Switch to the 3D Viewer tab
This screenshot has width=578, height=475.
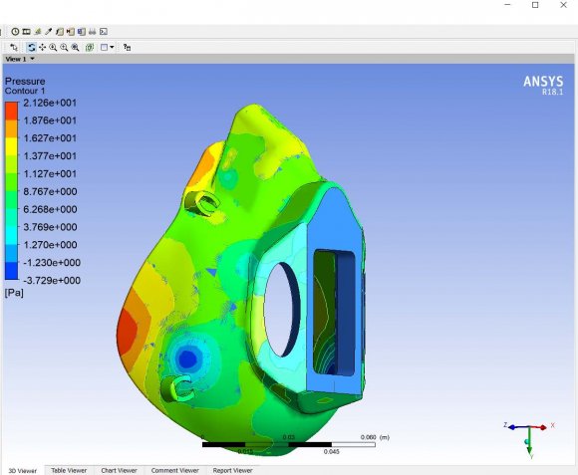pyautogui.click(x=23, y=471)
